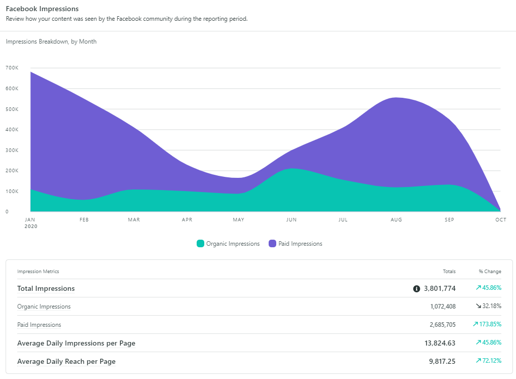This screenshot has height=379, width=516.
Task: Click the Impression Metrics table header
Action: (x=38, y=272)
